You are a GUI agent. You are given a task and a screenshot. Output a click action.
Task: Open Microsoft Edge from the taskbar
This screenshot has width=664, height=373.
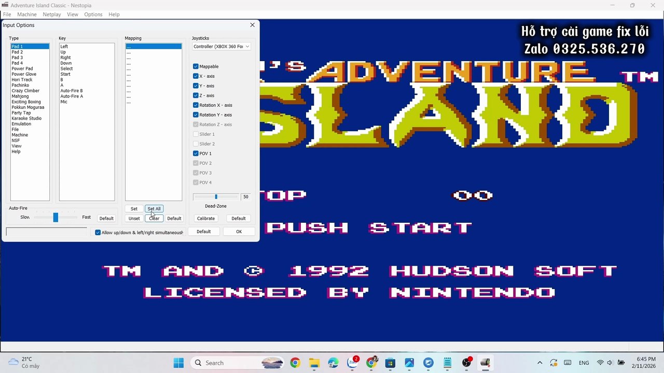333,363
